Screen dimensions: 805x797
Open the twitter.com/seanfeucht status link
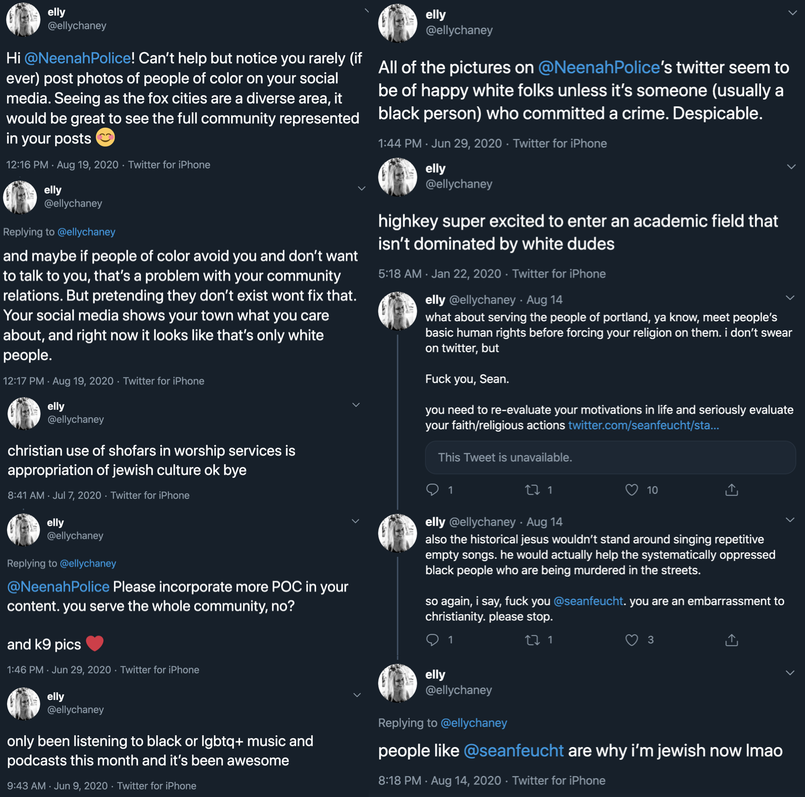coord(643,425)
